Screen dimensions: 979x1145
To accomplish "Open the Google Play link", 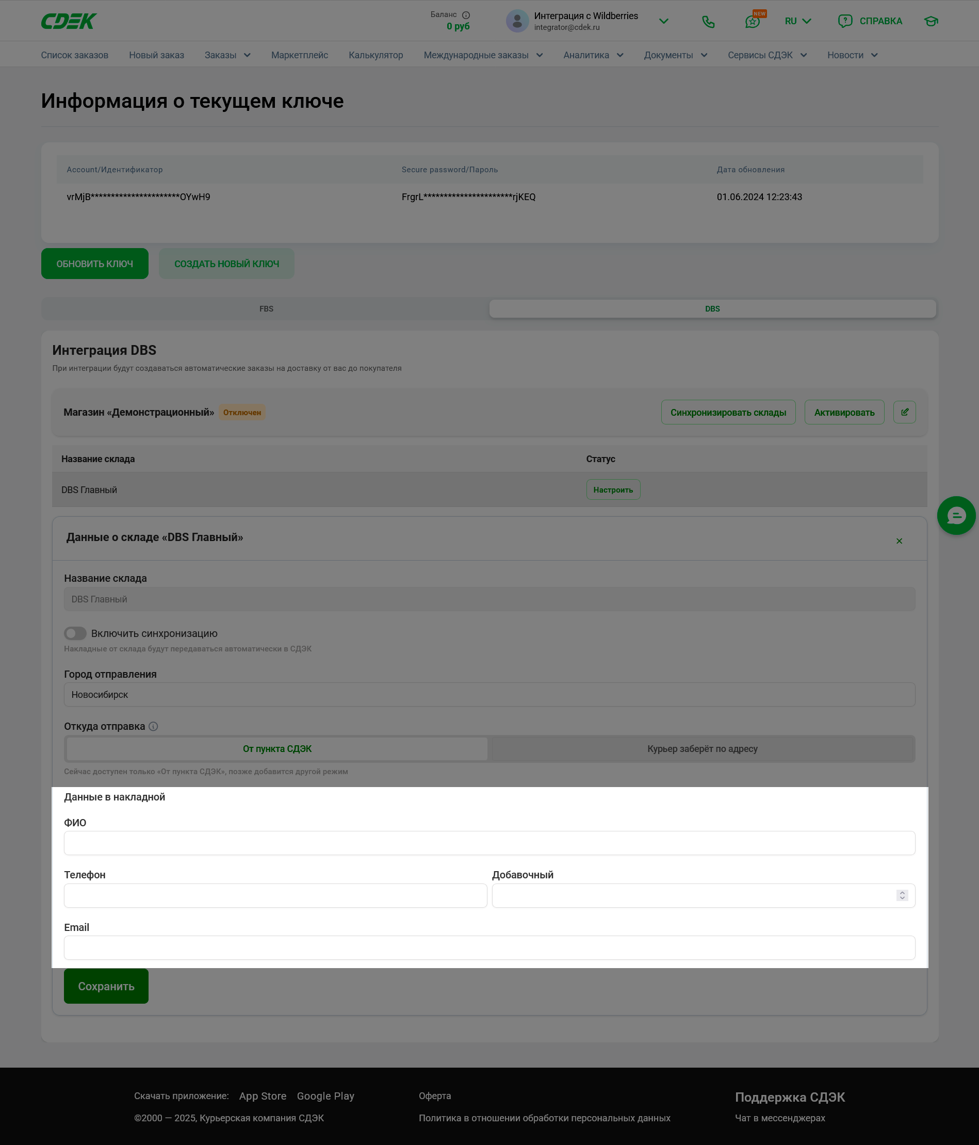I will tap(325, 1096).
